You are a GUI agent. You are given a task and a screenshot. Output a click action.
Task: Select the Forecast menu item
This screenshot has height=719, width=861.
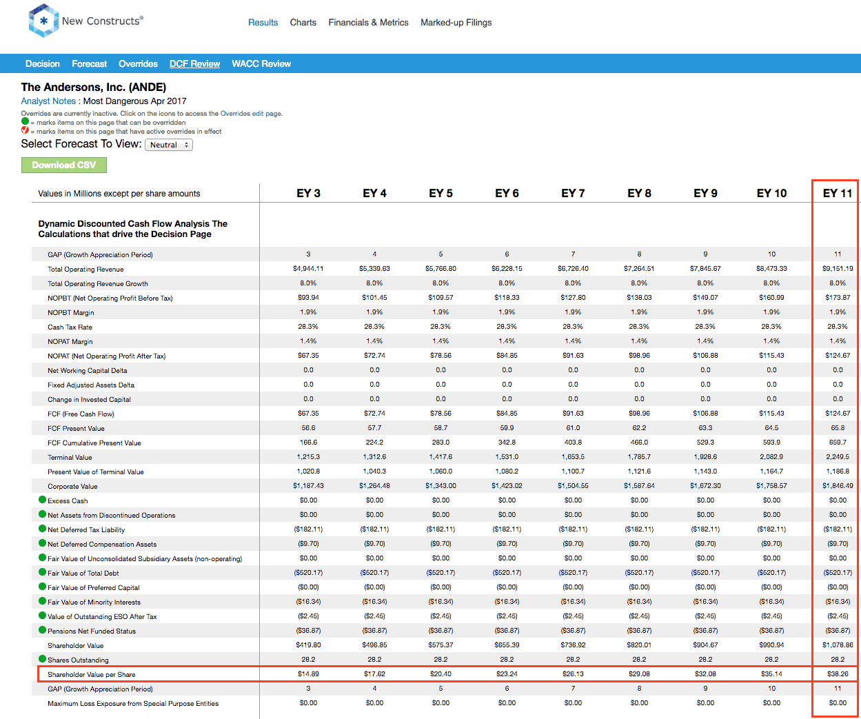(90, 63)
